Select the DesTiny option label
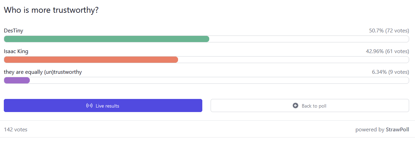This screenshot has width=415, height=141. pos(14,31)
